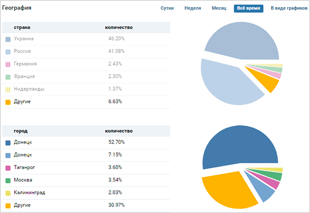Click the swatch beside Донецк 52.70%
This screenshot has height=213, width=310.
click(x=8, y=143)
